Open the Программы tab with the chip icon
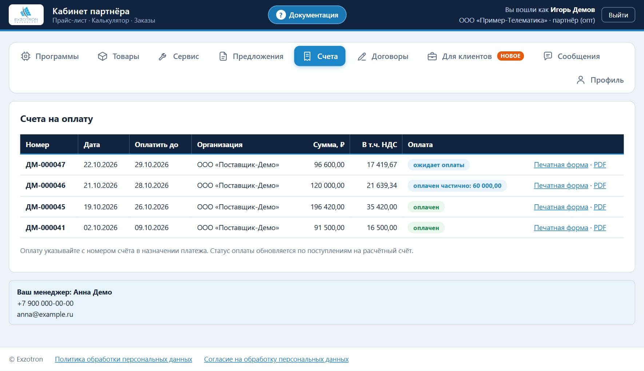 25,56
